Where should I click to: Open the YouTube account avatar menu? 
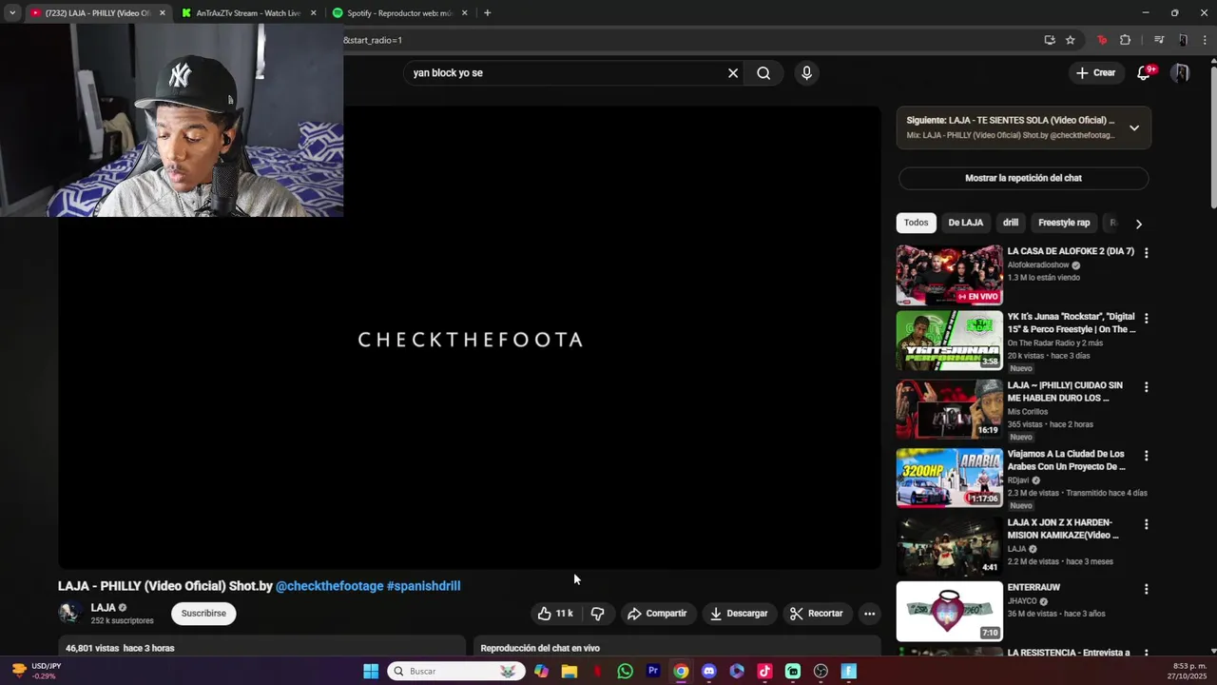[1181, 72]
